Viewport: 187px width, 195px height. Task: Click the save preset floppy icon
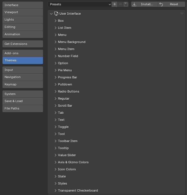pyautogui.click(x=126, y=4)
